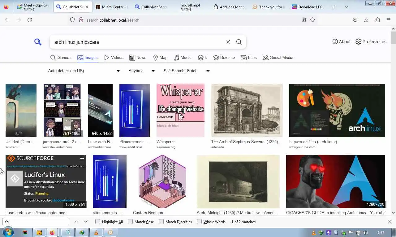Open the jumpscare arch 2 comic thumbnail

point(62,110)
